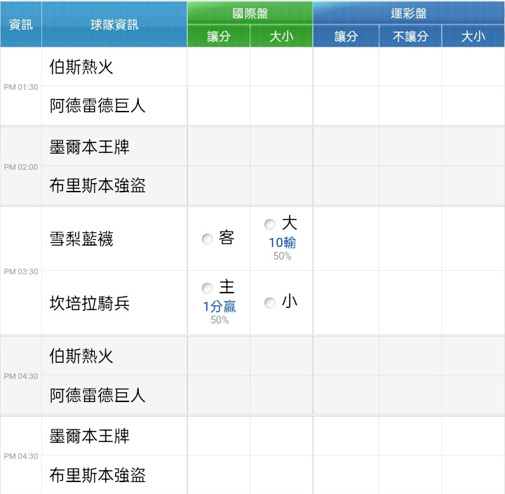Viewport: 505px width, 494px height.
Task: Click the PM 01:30 time label
Action: point(21,87)
